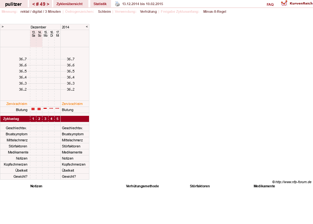Click the Verhütungsmethode heading
This screenshot has height=224, width=313.
tap(142, 186)
